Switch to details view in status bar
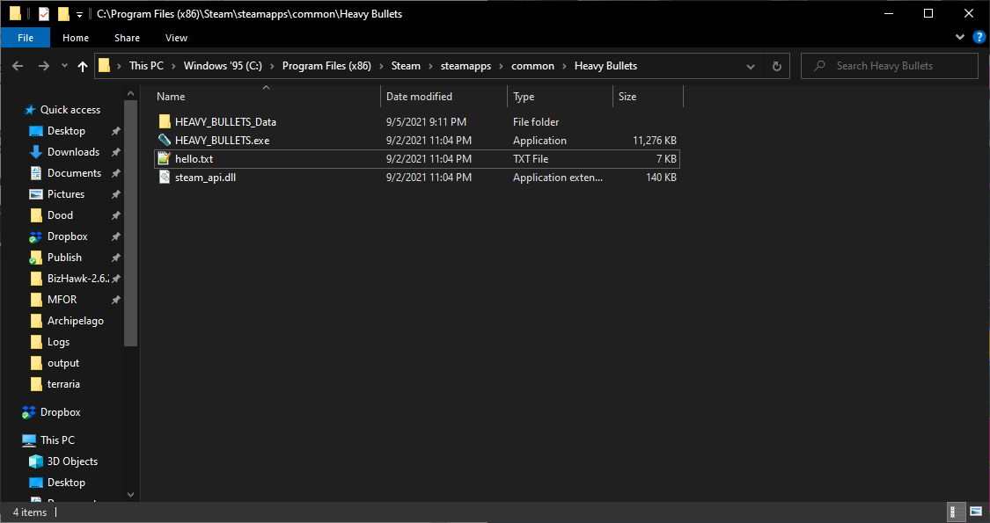The image size is (990, 523). tap(956, 512)
